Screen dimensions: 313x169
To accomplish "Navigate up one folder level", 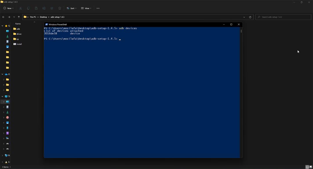I will coord(19,17).
